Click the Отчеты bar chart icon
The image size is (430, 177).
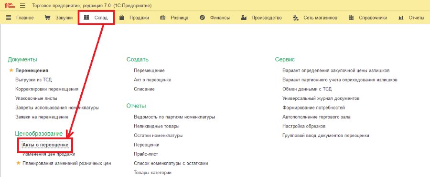coord(401,18)
